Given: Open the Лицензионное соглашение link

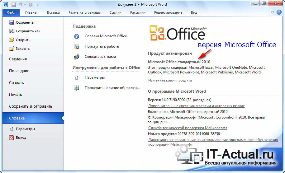Looking at the screenshot, I should pos(213,142).
